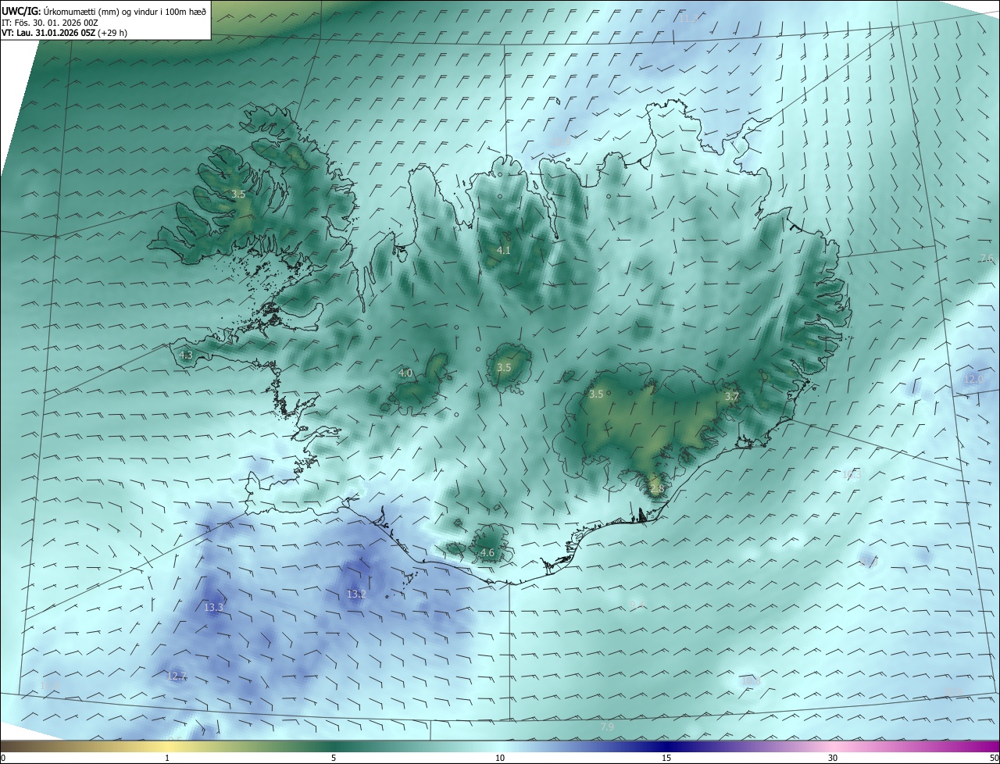Click the 12.0 value label
Screen dimensions: 1000x764
coord(973,380)
